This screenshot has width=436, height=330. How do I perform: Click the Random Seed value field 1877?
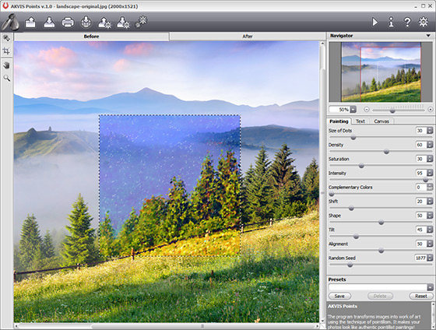tap(420, 258)
